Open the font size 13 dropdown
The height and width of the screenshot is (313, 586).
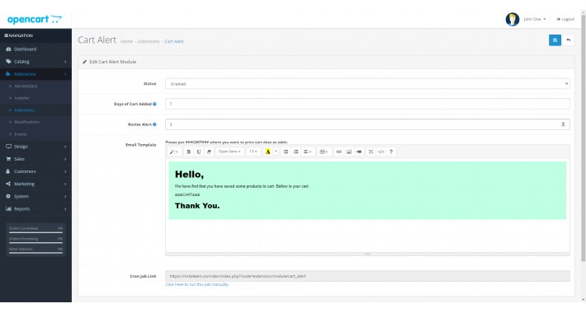[x=253, y=152]
